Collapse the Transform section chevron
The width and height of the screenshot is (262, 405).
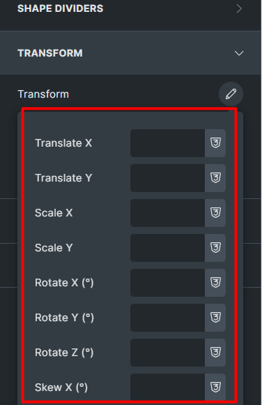point(239,53)
